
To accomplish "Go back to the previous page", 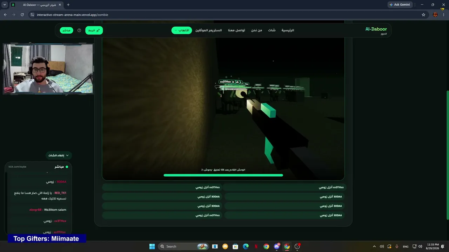I will tap(5, 15).
